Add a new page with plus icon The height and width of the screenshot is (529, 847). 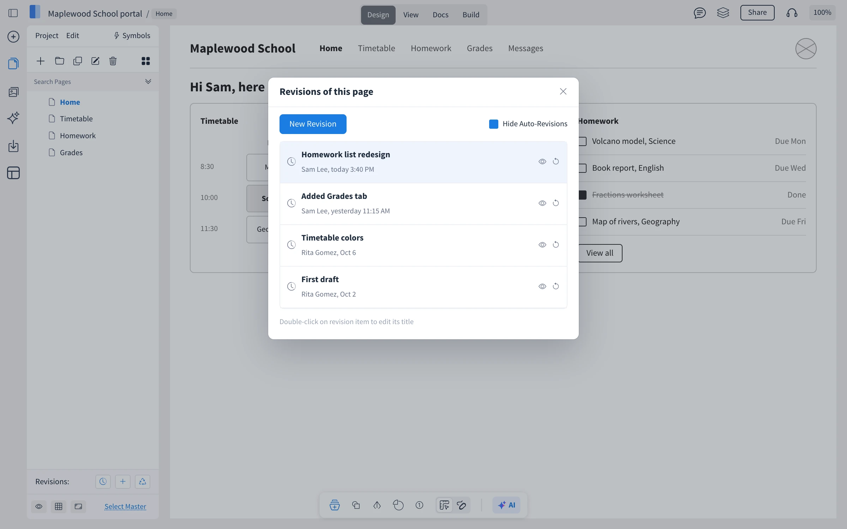click(x=41, y=61)
